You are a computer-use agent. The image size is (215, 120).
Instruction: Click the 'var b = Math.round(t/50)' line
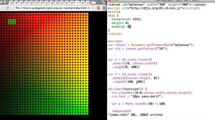(139, 104)
